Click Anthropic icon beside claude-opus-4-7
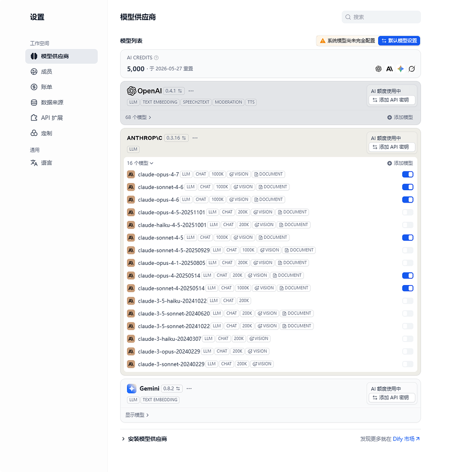The height and width of the screenshot is (472, 473). [x=131, y=174]
